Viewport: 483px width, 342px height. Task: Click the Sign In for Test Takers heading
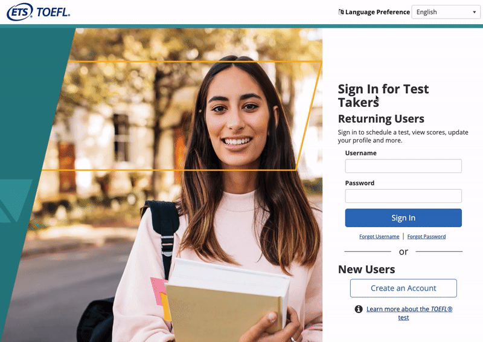pyautogui.click(x=383, y=95)
